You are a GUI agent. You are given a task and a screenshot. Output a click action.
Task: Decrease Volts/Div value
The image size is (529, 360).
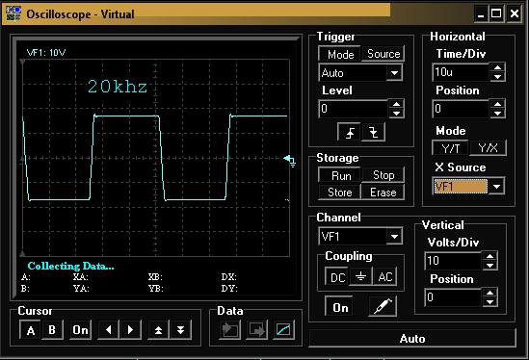(x=489, y=266)
